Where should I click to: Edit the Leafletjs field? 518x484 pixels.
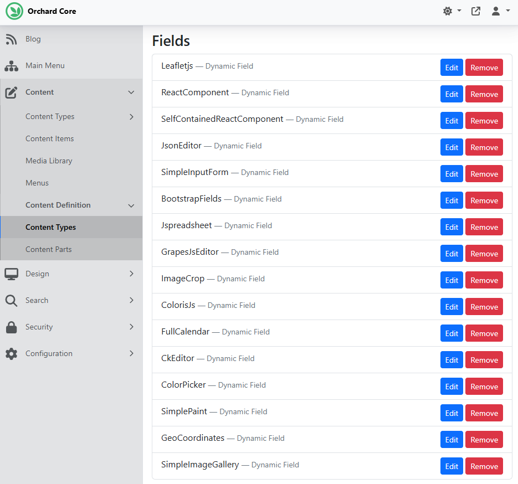pyautogui.click(x=452, y=68)
